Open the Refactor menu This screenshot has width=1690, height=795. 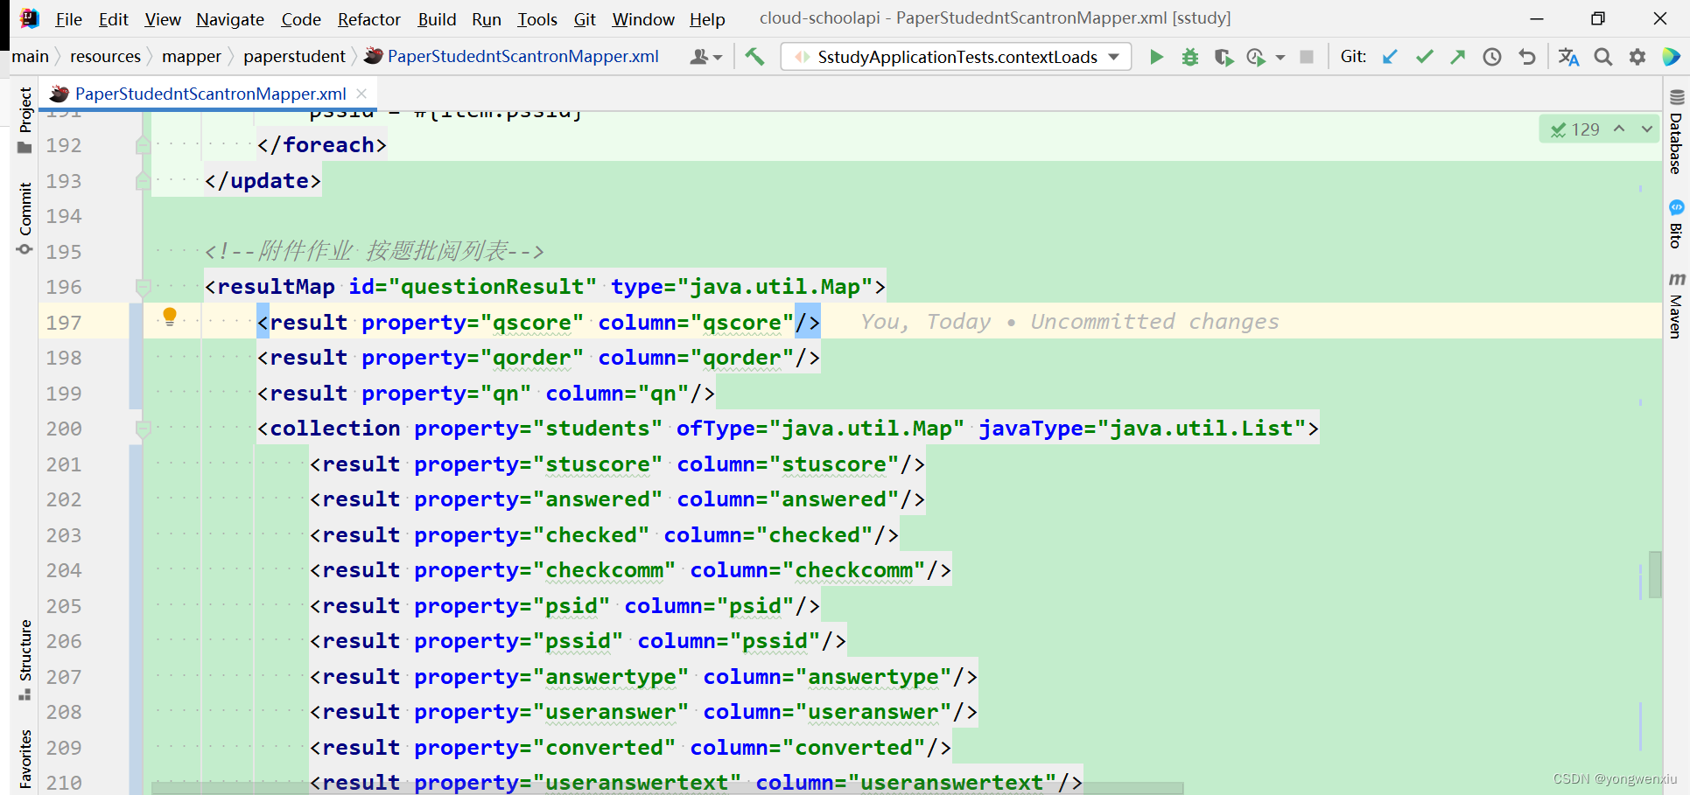tap(368, 19)
